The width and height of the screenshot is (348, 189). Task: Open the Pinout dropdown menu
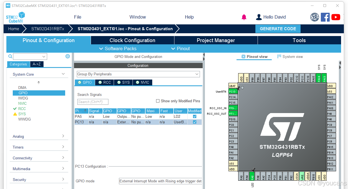point(181,48)
